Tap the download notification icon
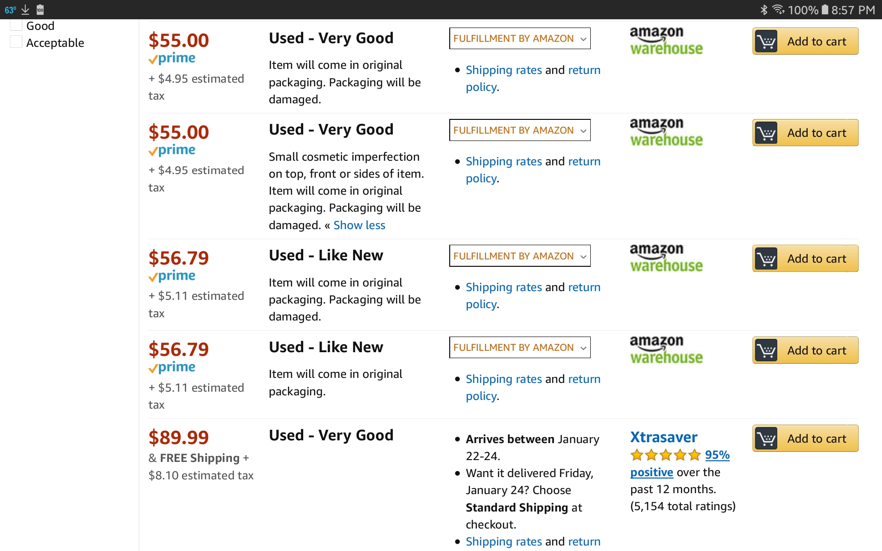882x551 pixels. click(25, 10)
